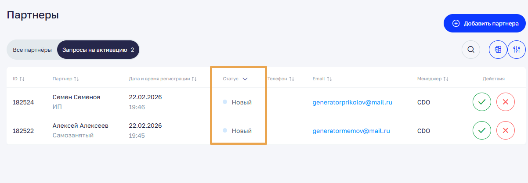The image size is (528, 183).
Task: Open email link generatorprikolov@mail.ru
Action: [352, 102]
